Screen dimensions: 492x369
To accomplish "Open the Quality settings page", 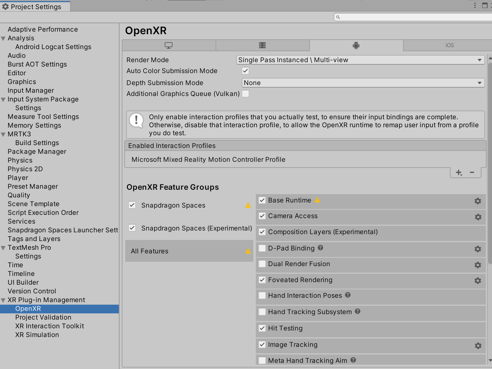I will [19, 195].
